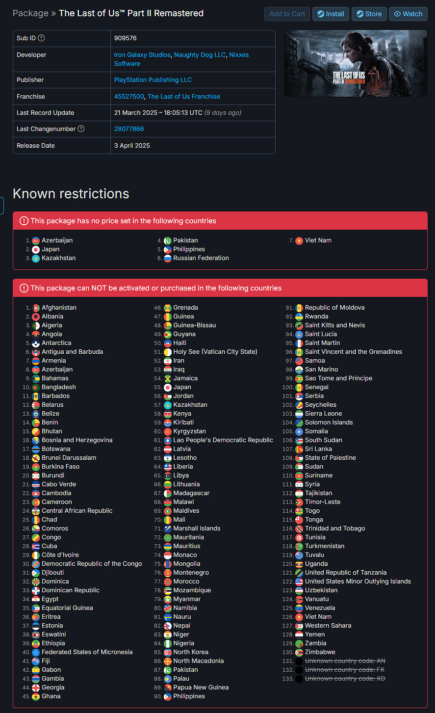Click the warning icon in the no-price header
This screenshot has width=435, height=713.
click(24, 221)
